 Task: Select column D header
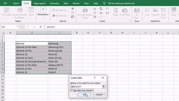tap(77, 33)
